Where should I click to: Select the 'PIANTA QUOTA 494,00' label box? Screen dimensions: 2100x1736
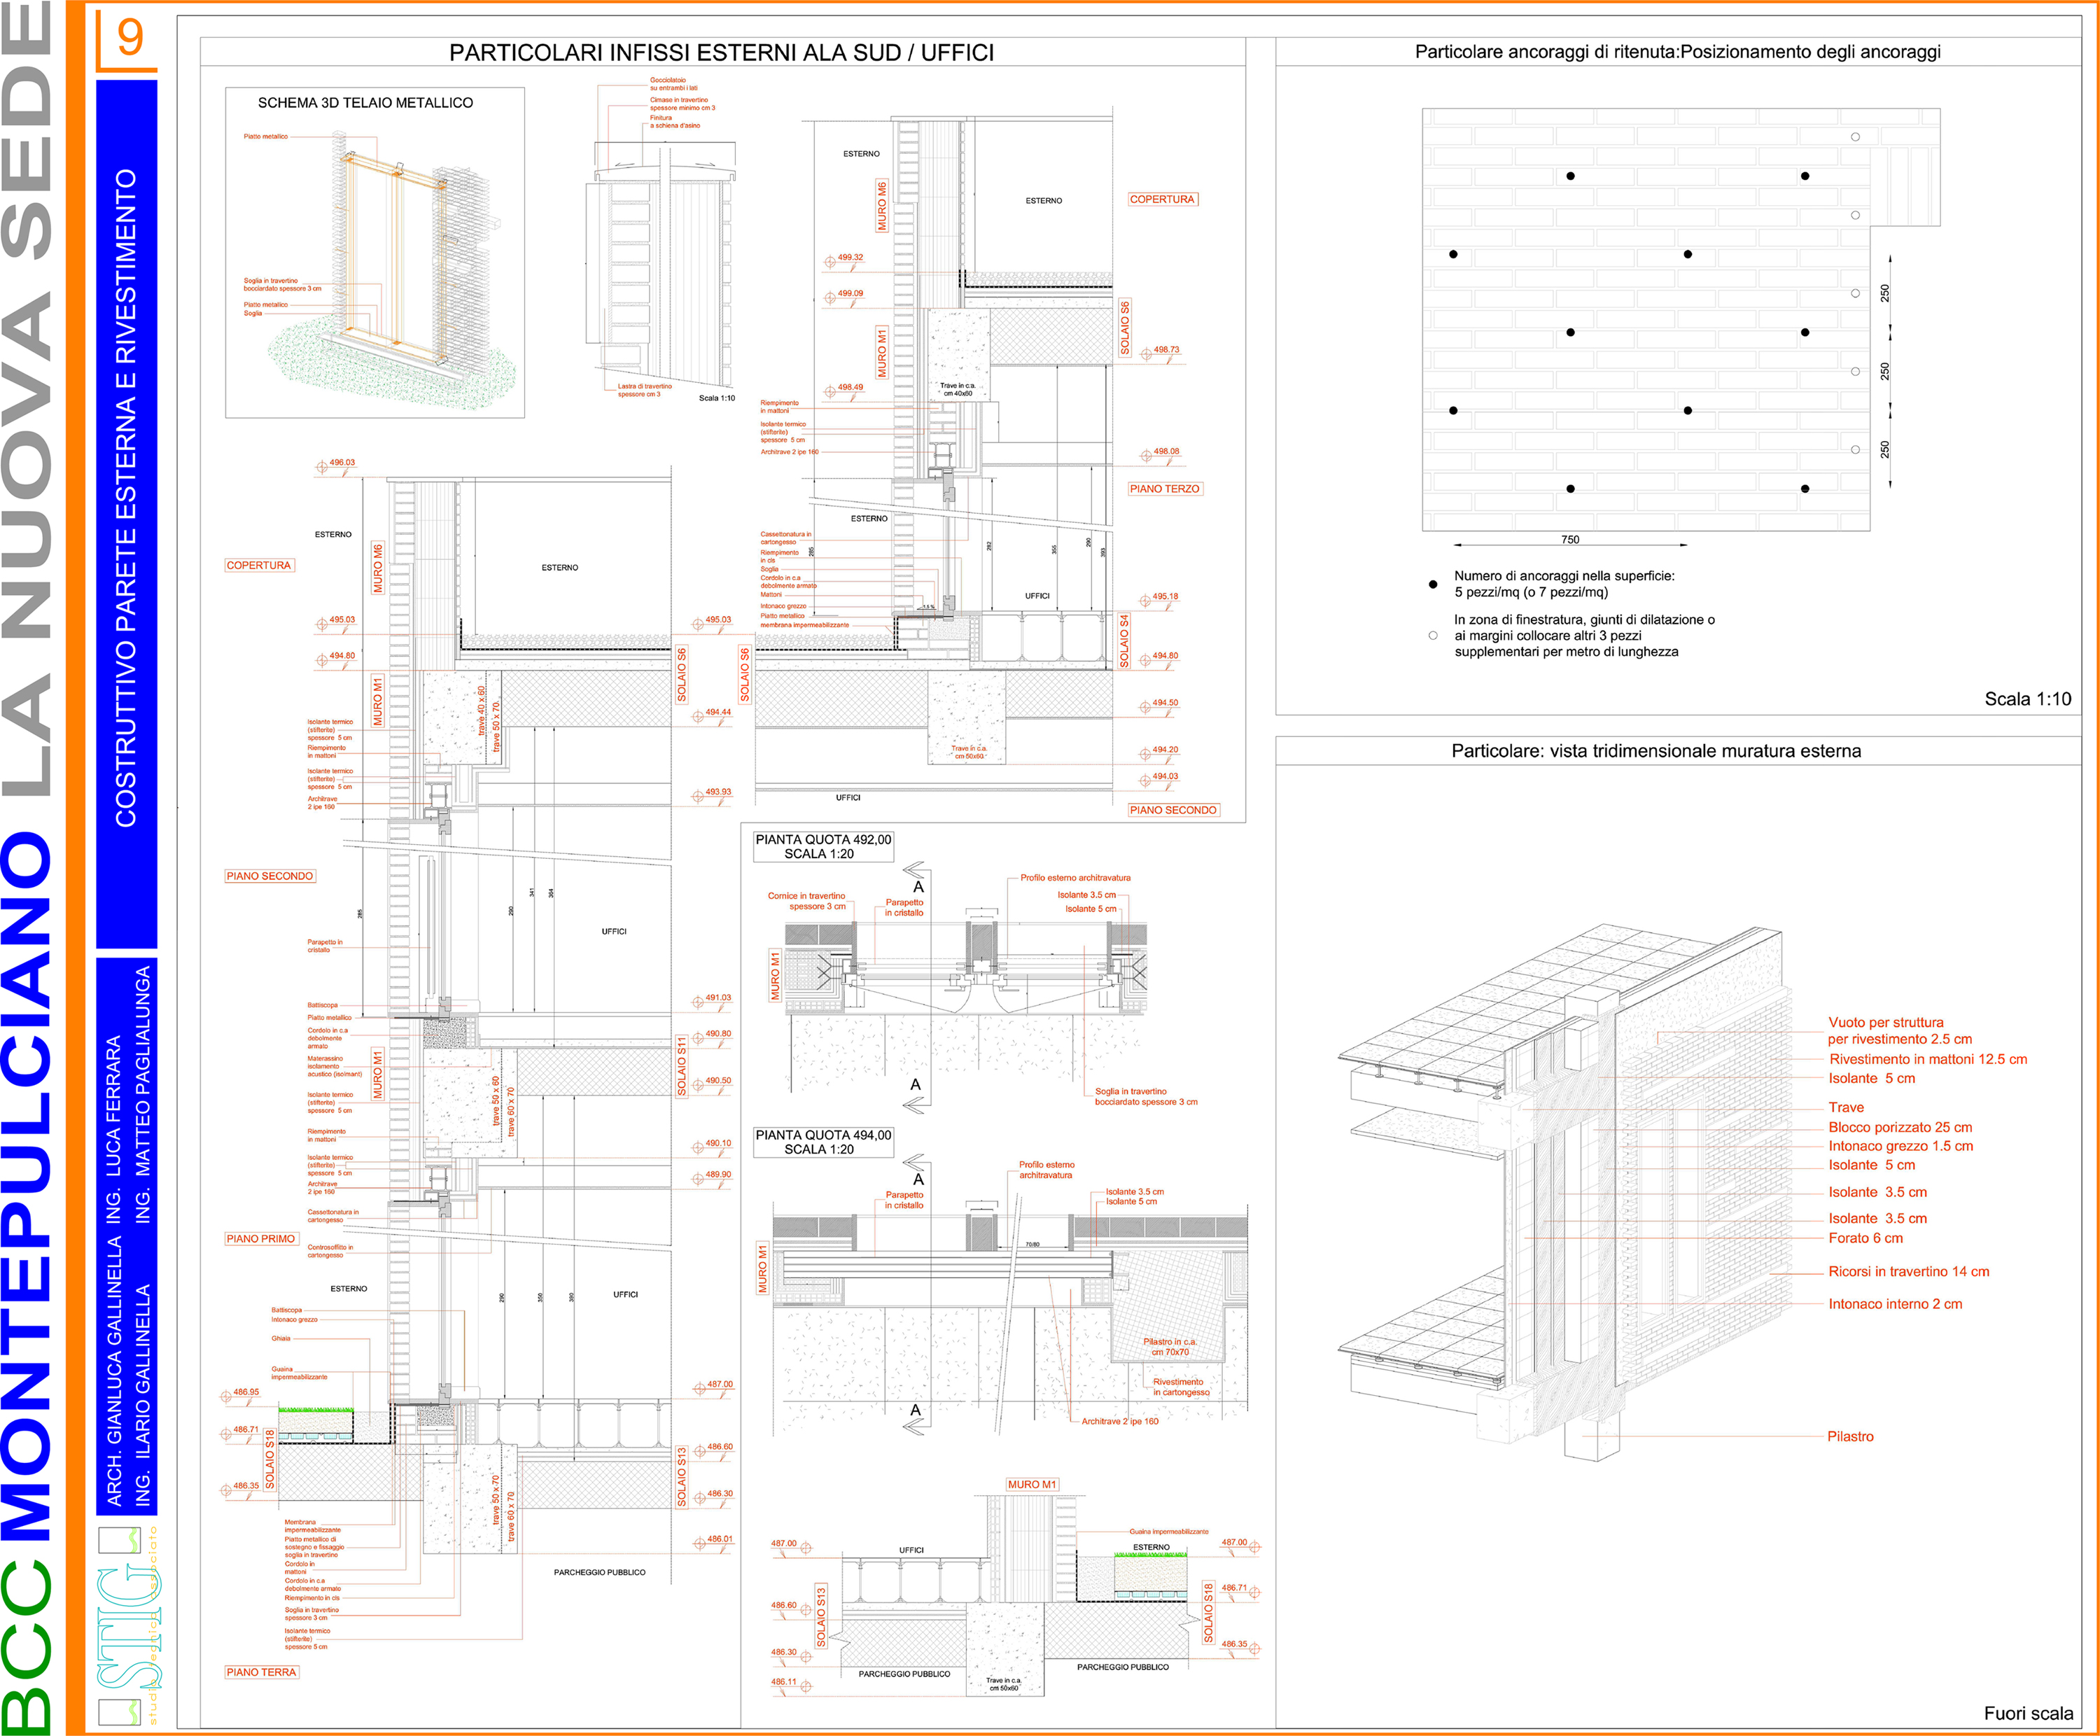coord(823,1142)
